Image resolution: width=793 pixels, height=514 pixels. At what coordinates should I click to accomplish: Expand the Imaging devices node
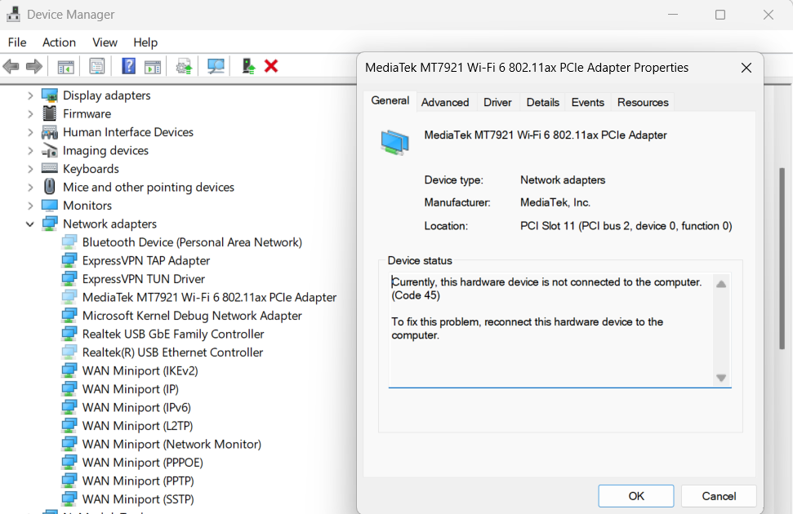coord(30,151)
